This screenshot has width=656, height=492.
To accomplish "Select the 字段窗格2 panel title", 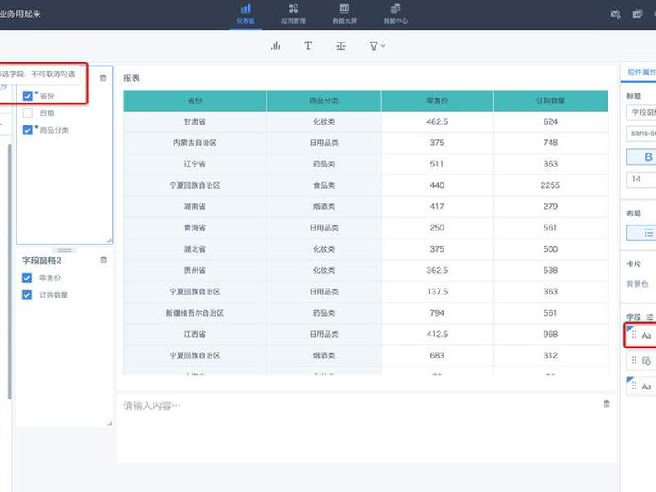I will (x=42, y=260).
